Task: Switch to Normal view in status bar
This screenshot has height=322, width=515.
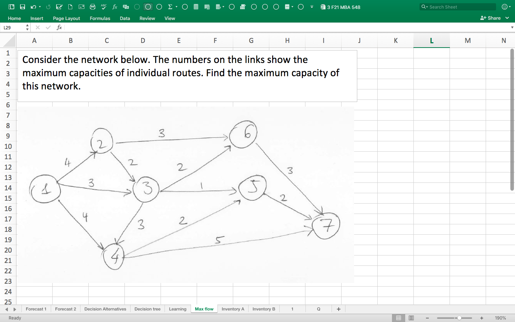Action: (398, 318)
